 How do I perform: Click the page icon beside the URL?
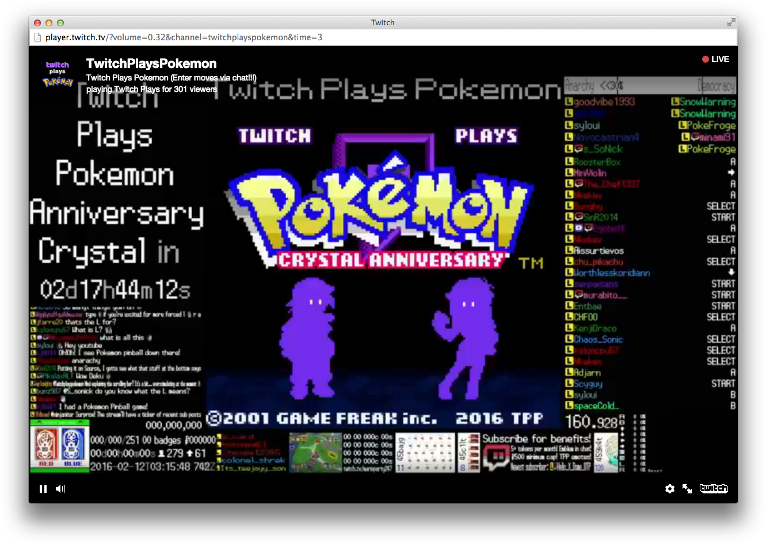(x=37, y=37)
